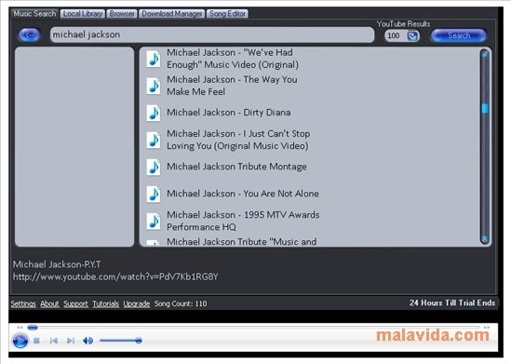Select result 'Michael Jackson - The Way You Make Me Feel'
The height and width of the screenshot is (364, 511).
(232, 86)
